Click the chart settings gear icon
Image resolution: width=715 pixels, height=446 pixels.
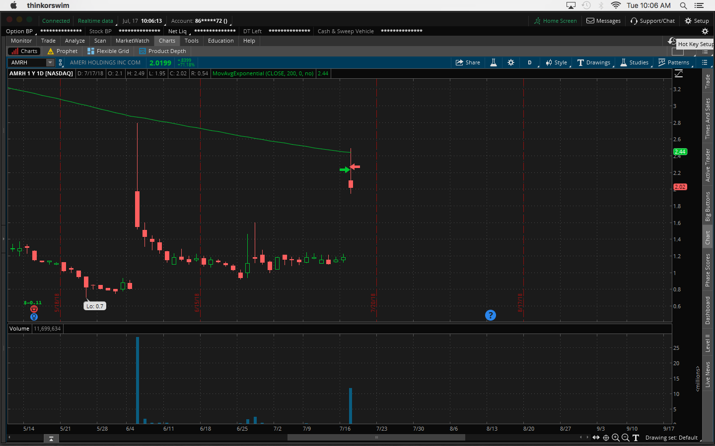[511, 62]
